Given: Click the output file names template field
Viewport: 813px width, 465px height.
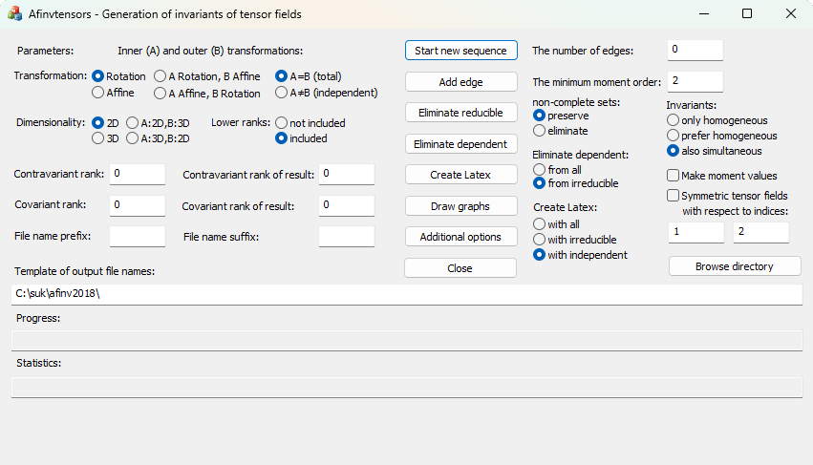Looking at the screenshot, I should point(406,294).
